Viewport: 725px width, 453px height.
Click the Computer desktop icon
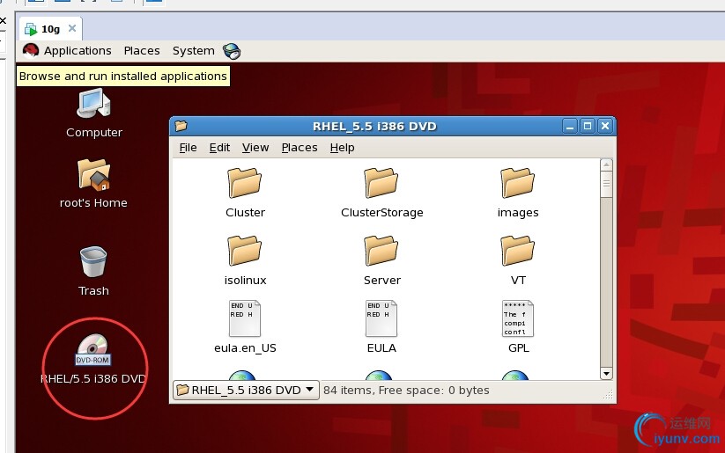coord(94,104)
